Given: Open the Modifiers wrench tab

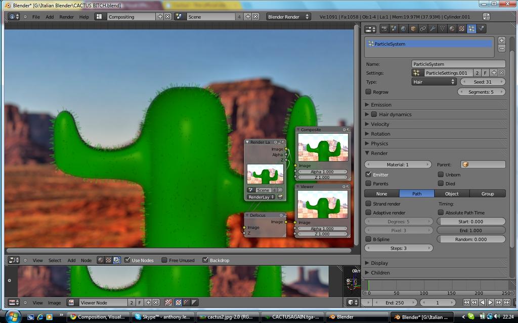Looking at the screenshot, I should [433, 29].
